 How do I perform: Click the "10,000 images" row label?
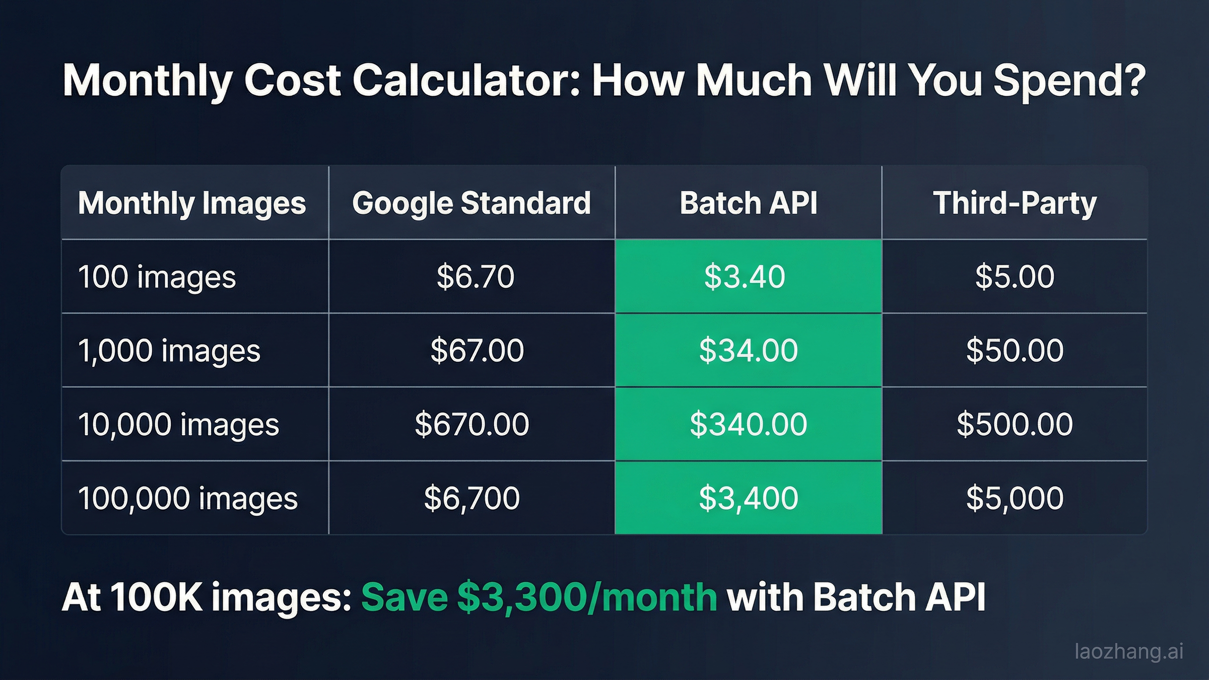pos(178,424)
